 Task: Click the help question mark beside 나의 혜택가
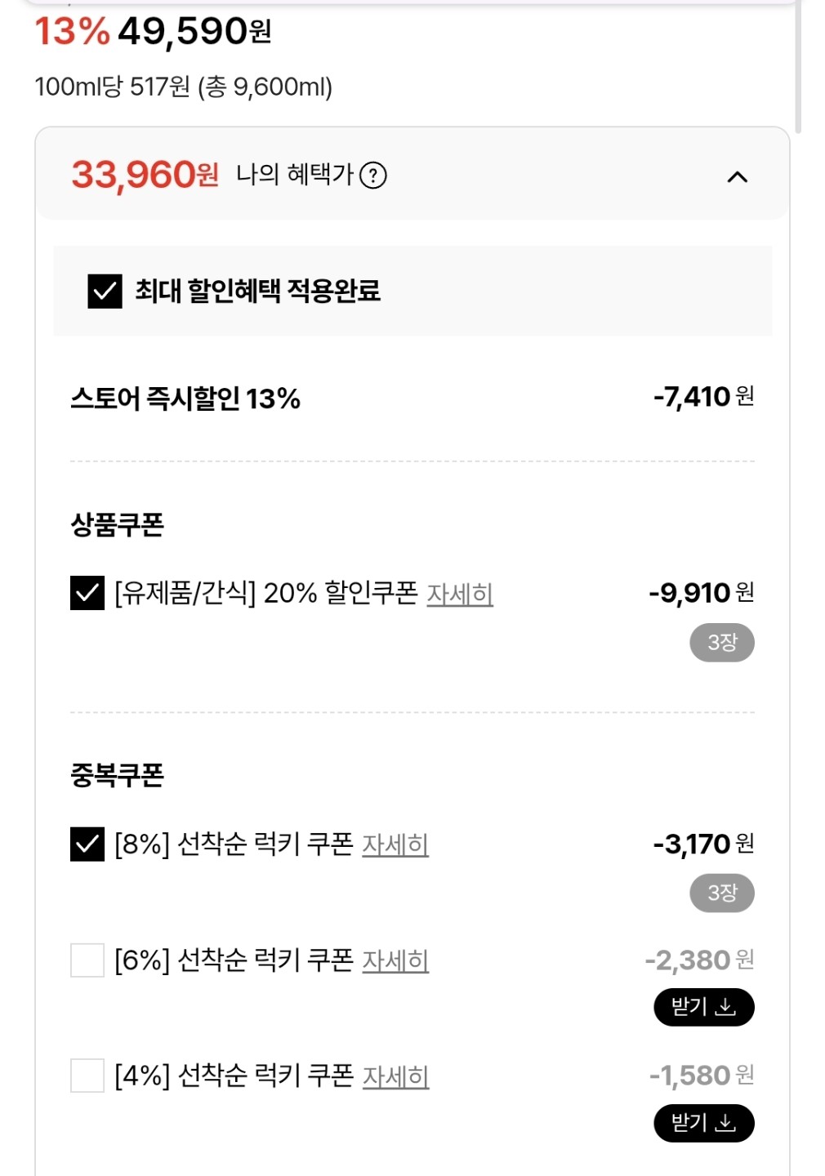(x=373, y=176)
